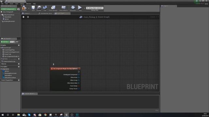Open Class Defaults from the toolbar

tap(63, 8)
